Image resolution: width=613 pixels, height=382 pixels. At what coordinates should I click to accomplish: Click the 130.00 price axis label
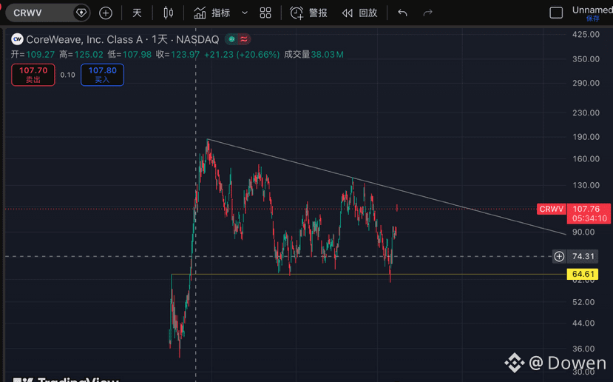click(586, 185)
